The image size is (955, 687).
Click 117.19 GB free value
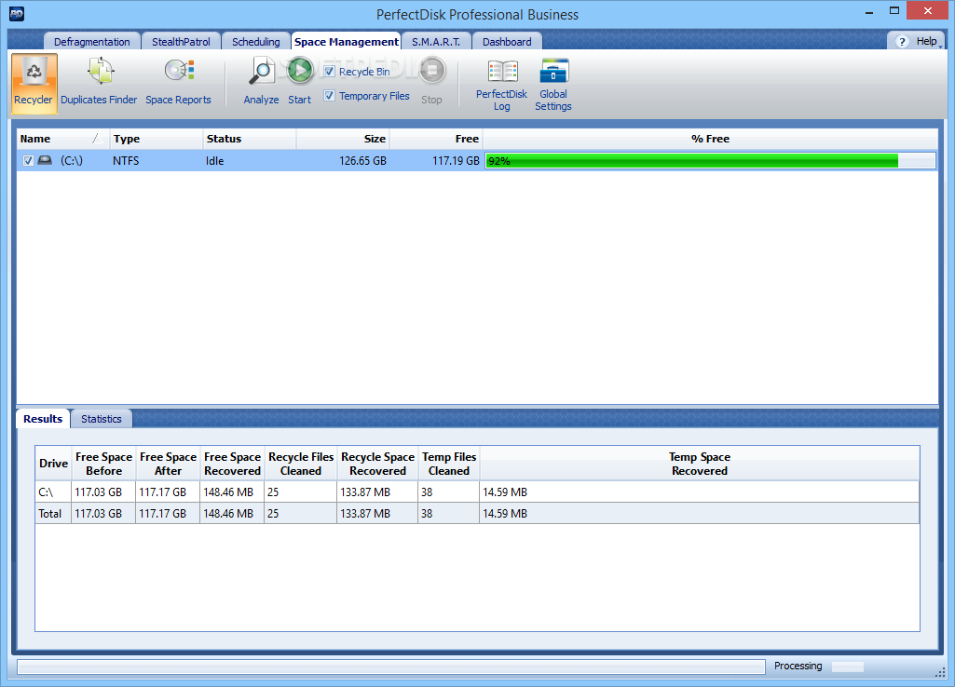457,161
